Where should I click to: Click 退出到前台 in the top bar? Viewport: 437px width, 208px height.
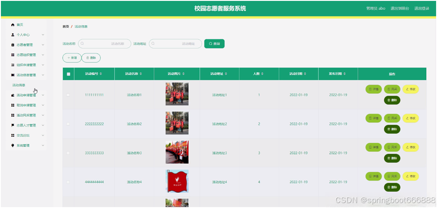(400, 8)
